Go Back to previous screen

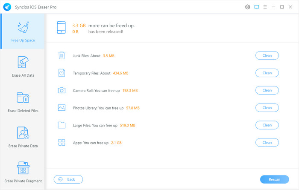[68, 179]
